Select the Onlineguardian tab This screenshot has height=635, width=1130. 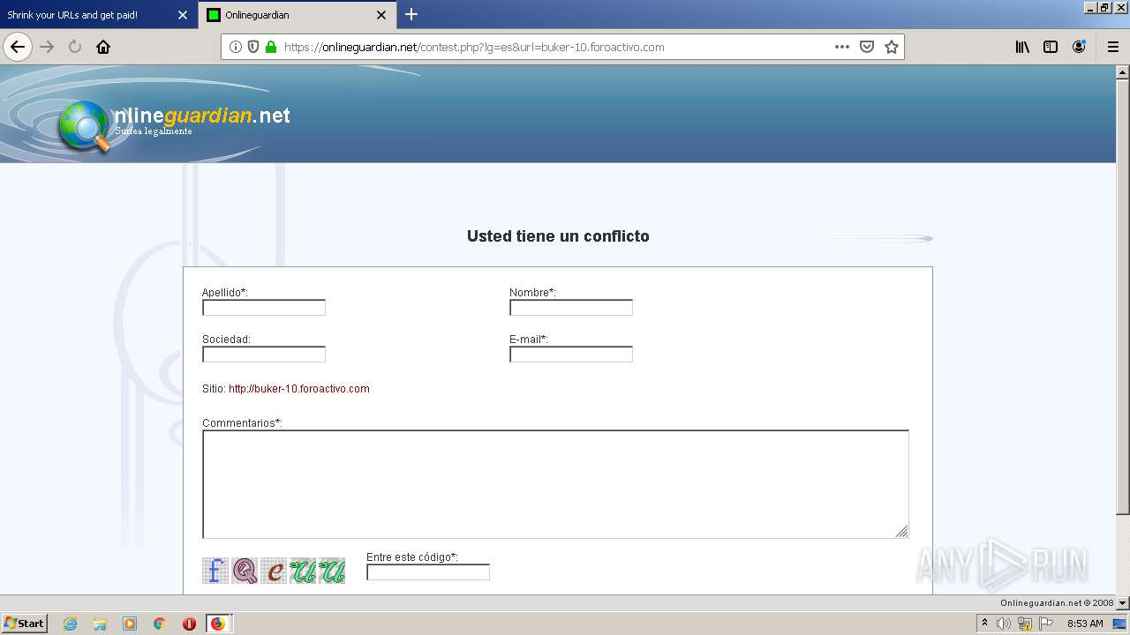[x=297, y=15]
